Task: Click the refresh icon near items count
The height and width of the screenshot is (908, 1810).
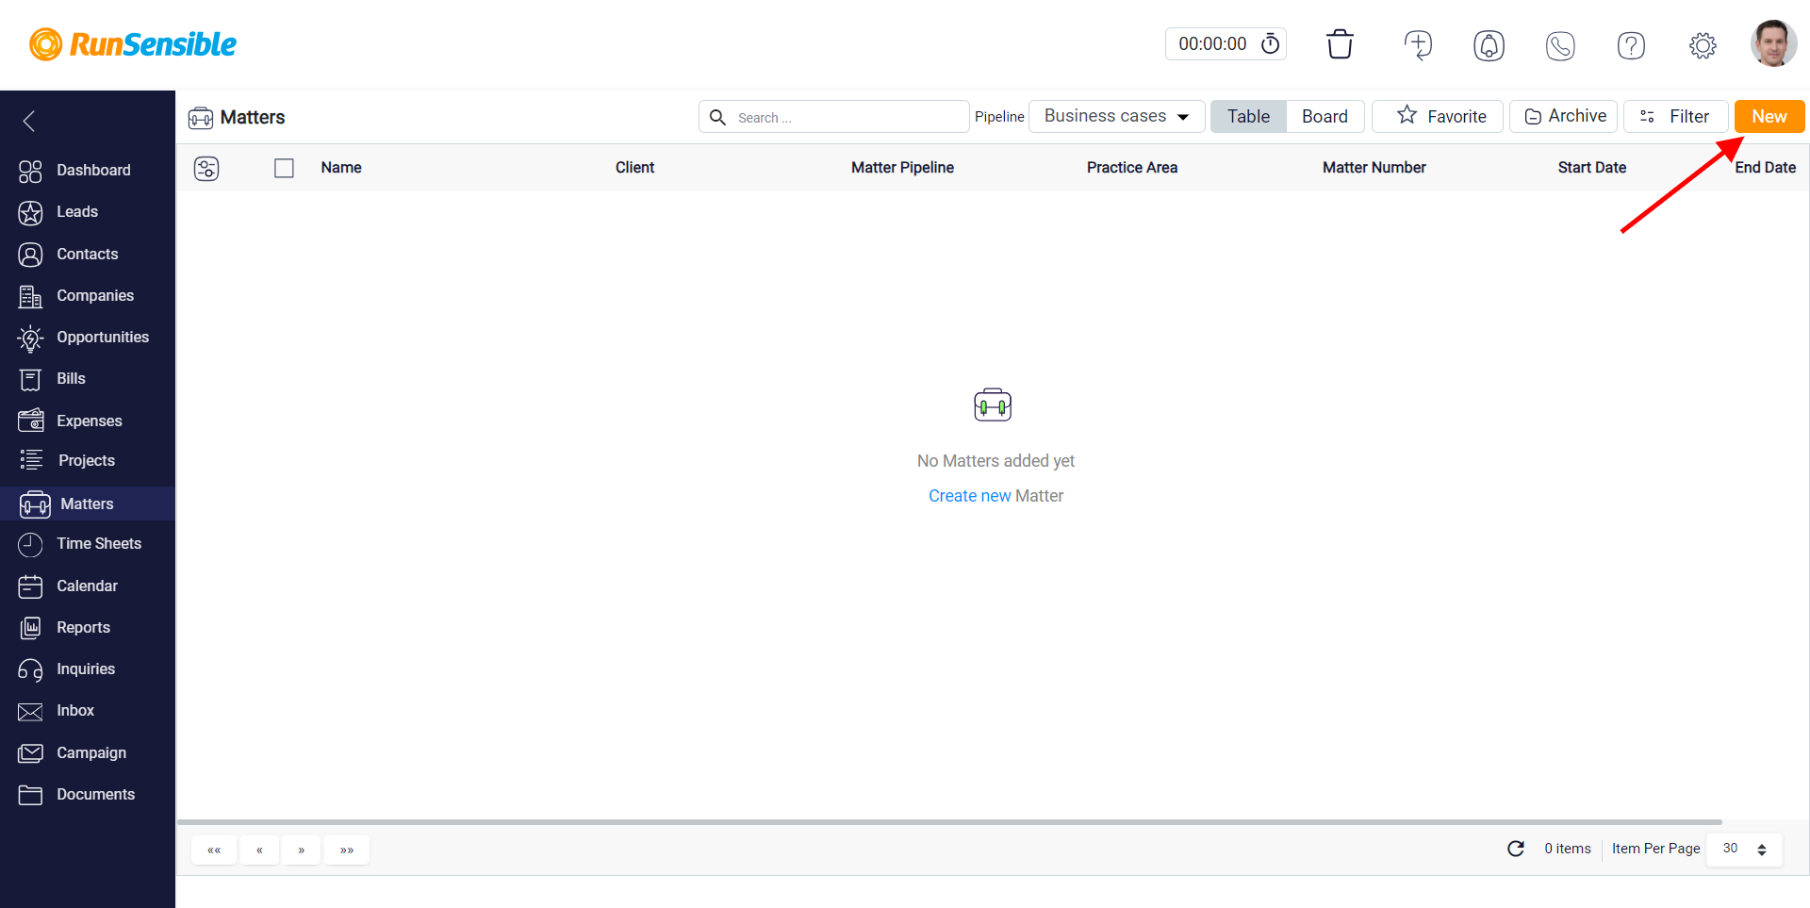Action: pos(1516,849)
